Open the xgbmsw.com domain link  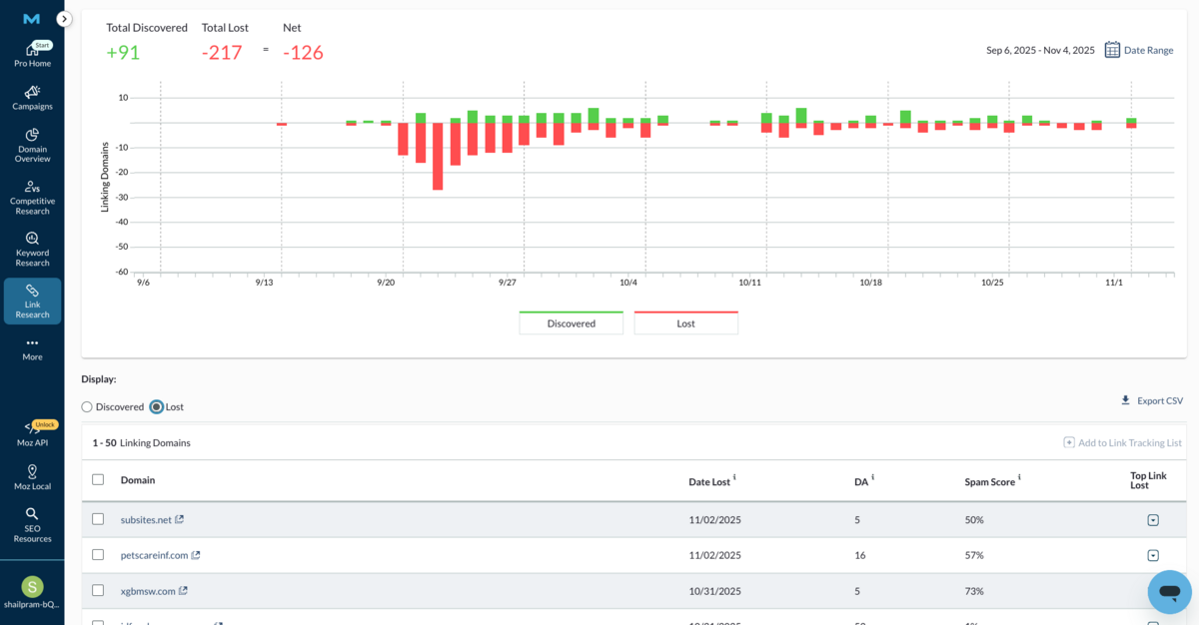tap(148, 591)
